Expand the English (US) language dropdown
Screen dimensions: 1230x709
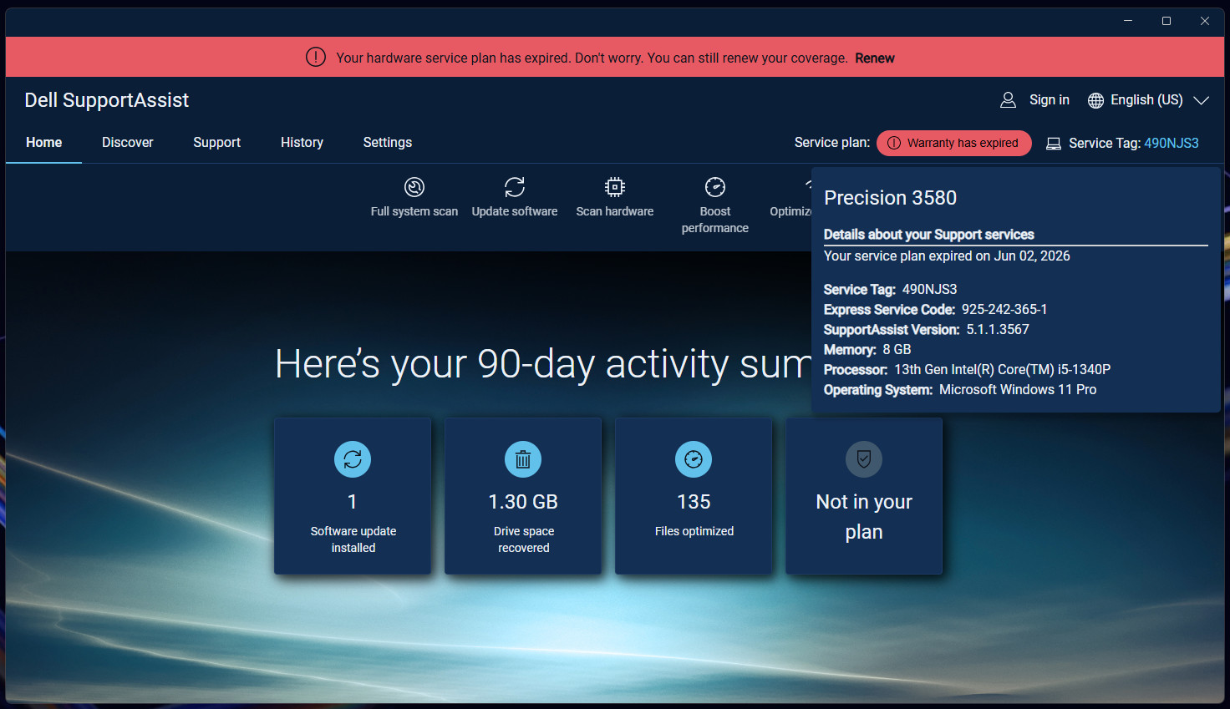[x=1148, y=100]
